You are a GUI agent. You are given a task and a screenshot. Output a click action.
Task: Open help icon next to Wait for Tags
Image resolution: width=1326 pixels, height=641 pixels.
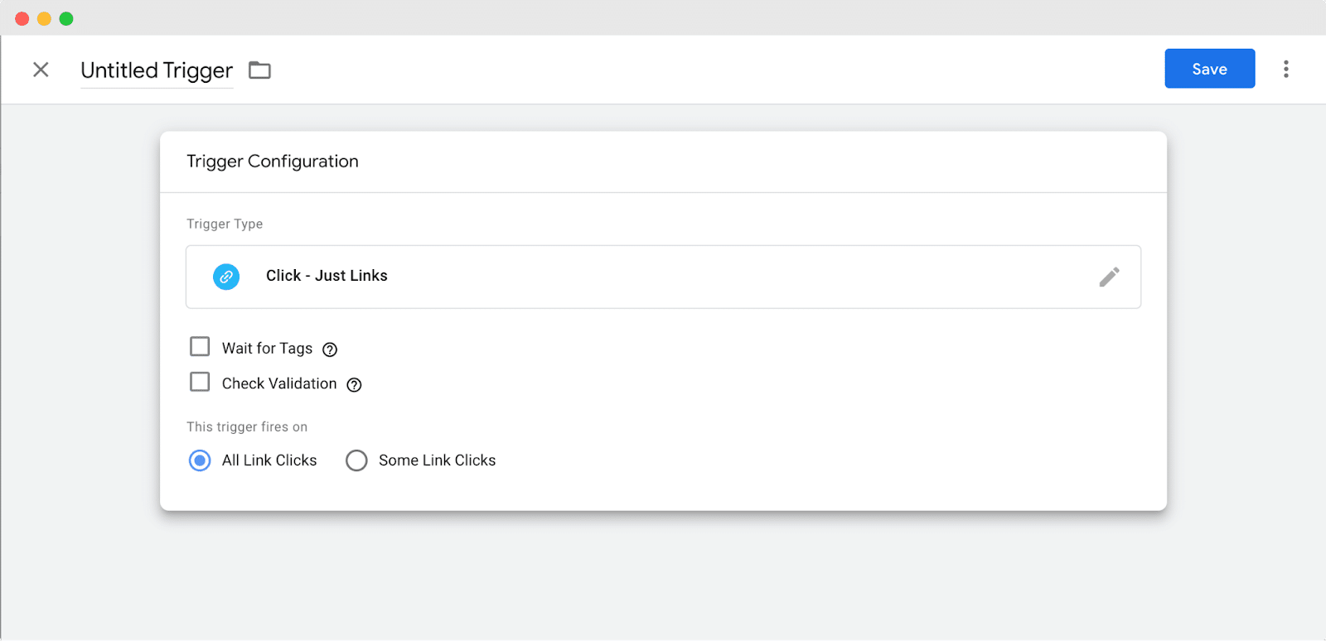[x=330, y=349]
